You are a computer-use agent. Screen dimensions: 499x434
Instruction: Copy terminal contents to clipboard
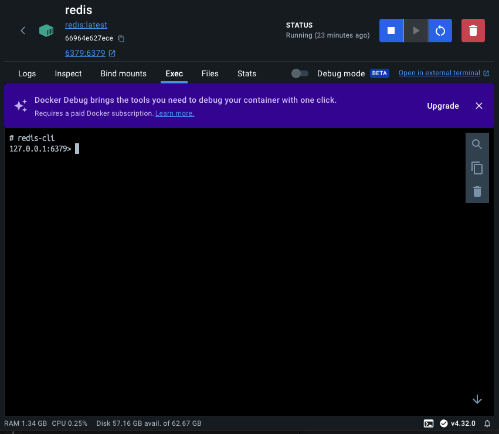click(477, 168)
